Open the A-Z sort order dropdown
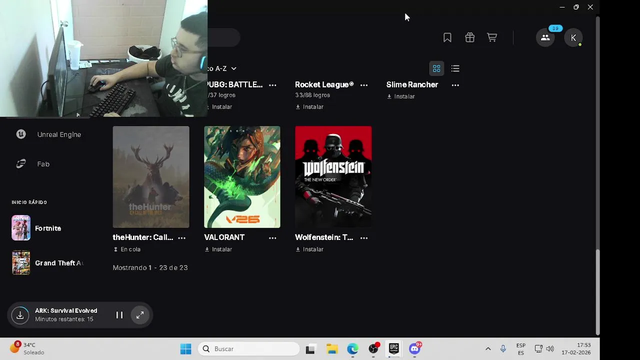The width and height of the screenshot is (640, 360). pyautogui.click(x=222, y=68)
